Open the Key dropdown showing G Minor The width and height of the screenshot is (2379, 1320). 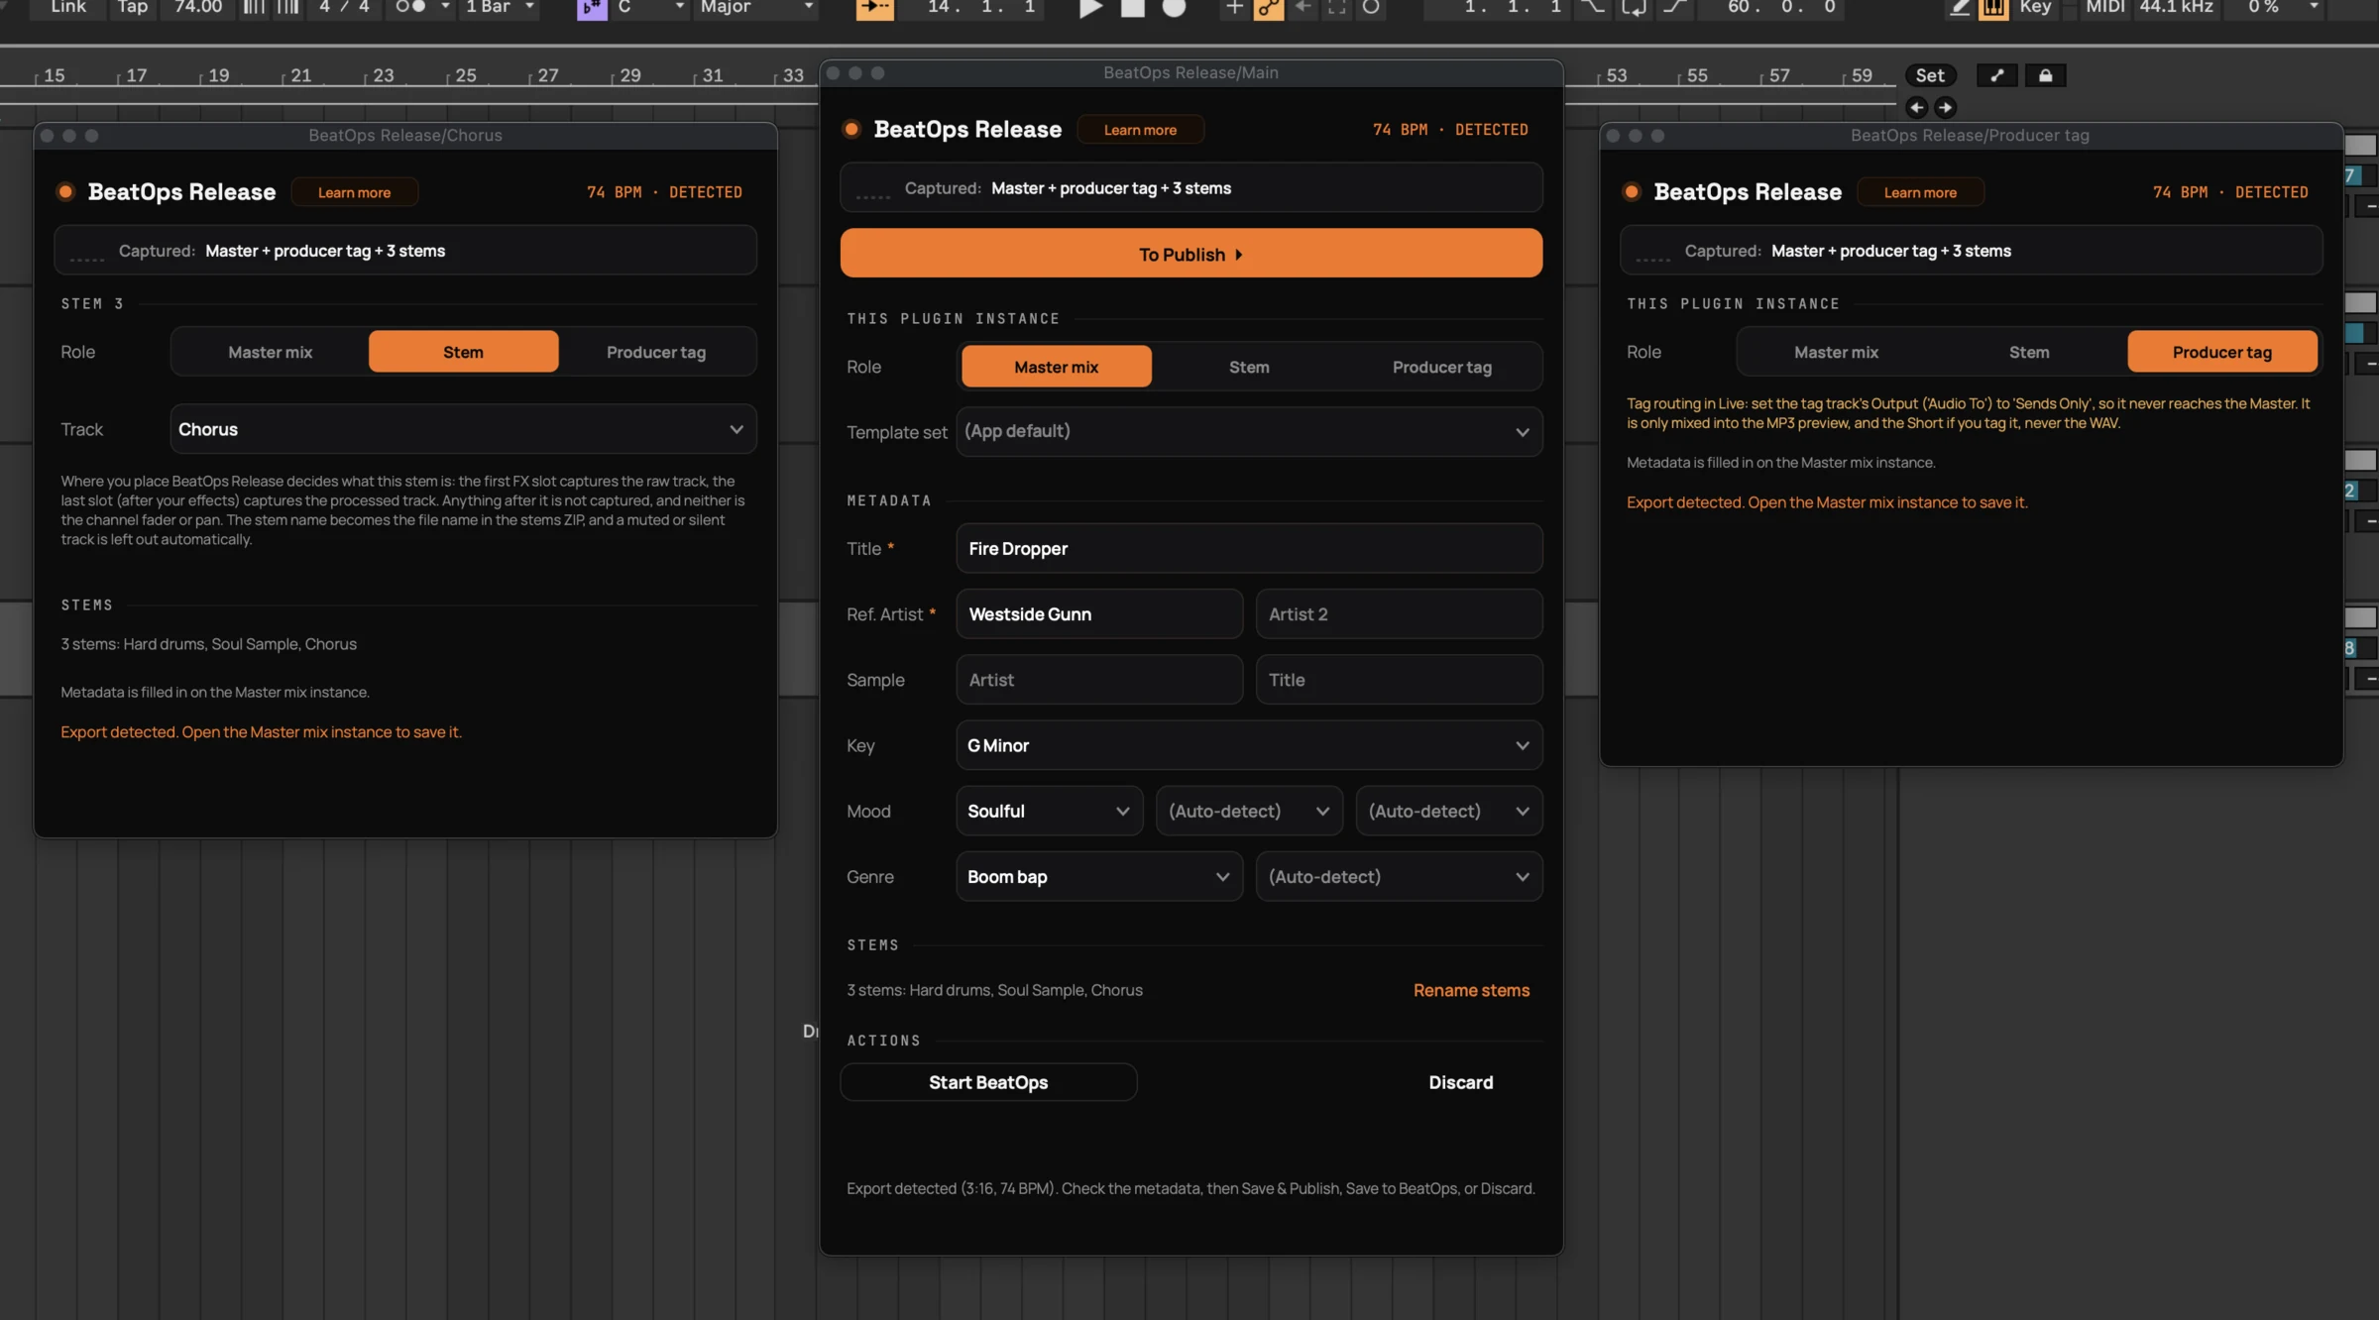[x=1249, y=745]
